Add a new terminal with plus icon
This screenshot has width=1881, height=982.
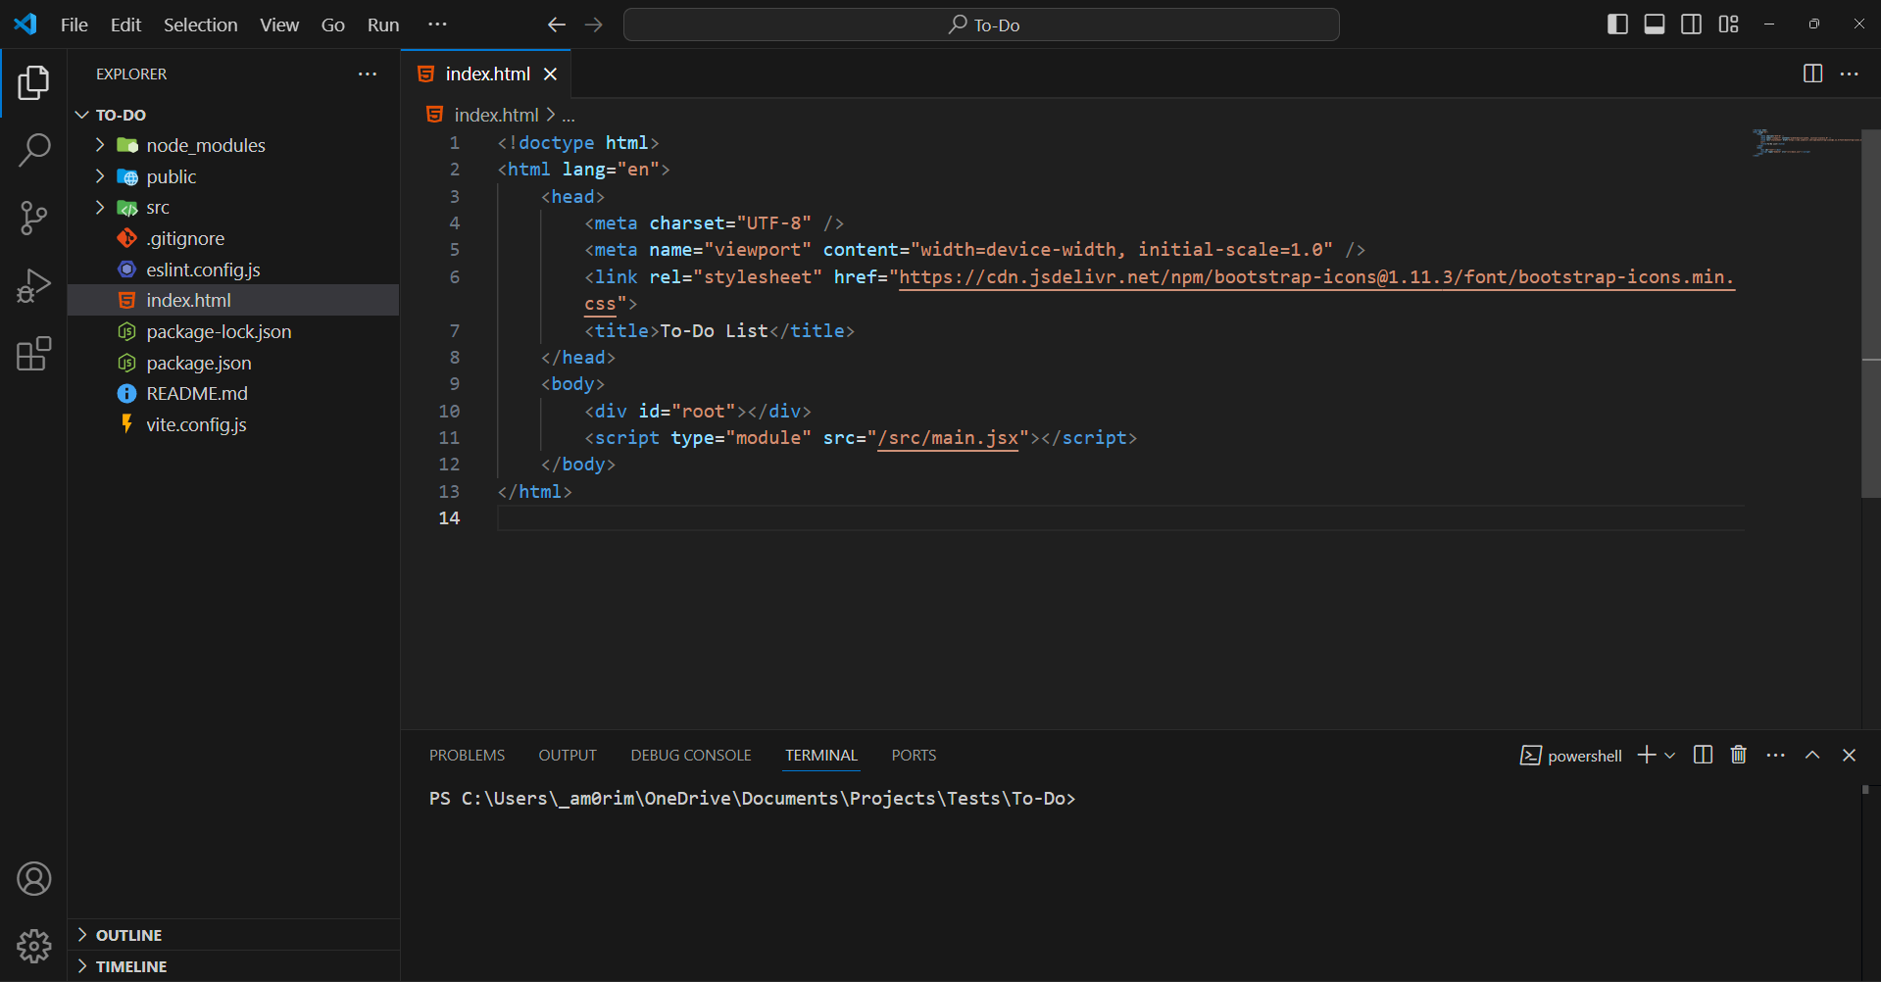(x=1647, y=755)
